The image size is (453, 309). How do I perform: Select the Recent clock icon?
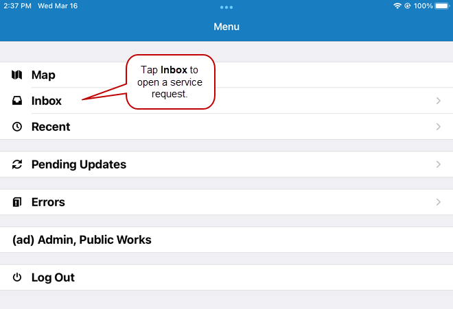(17, 127)
